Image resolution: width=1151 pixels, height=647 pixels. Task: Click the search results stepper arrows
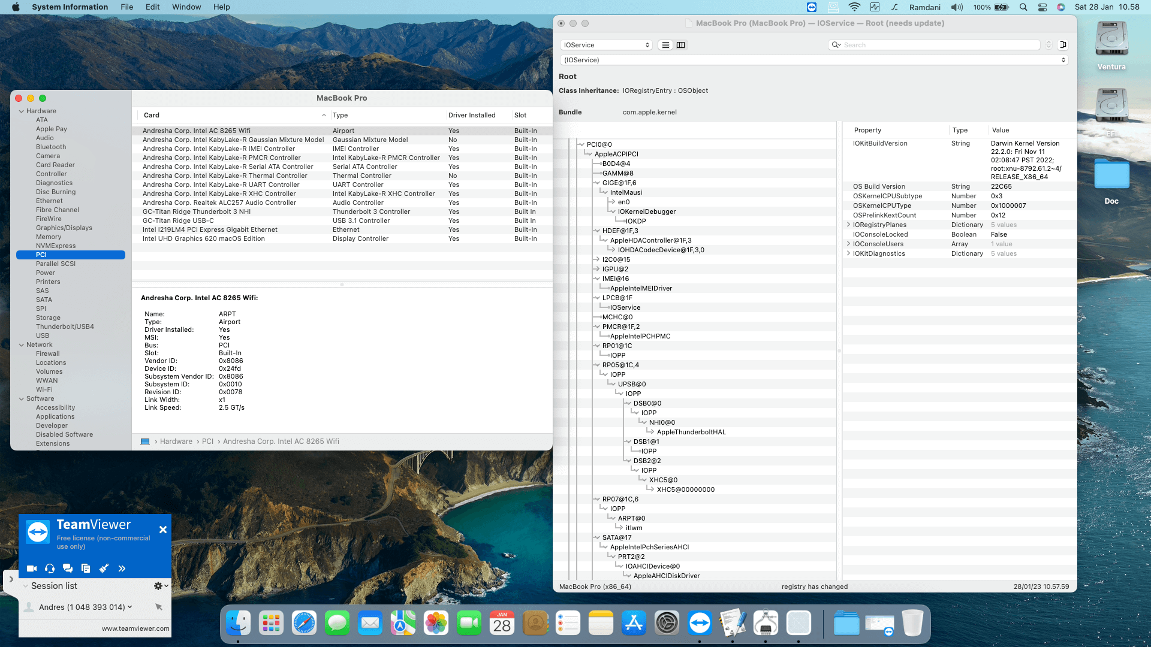[1048, 45]
